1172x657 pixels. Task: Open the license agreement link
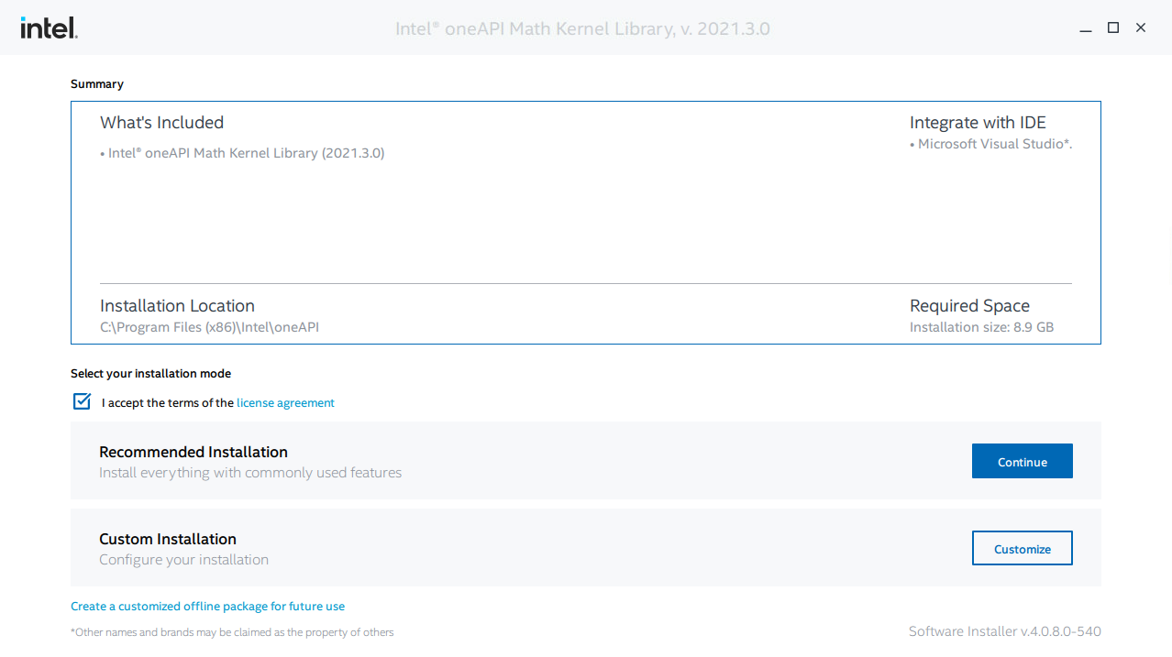285,402
